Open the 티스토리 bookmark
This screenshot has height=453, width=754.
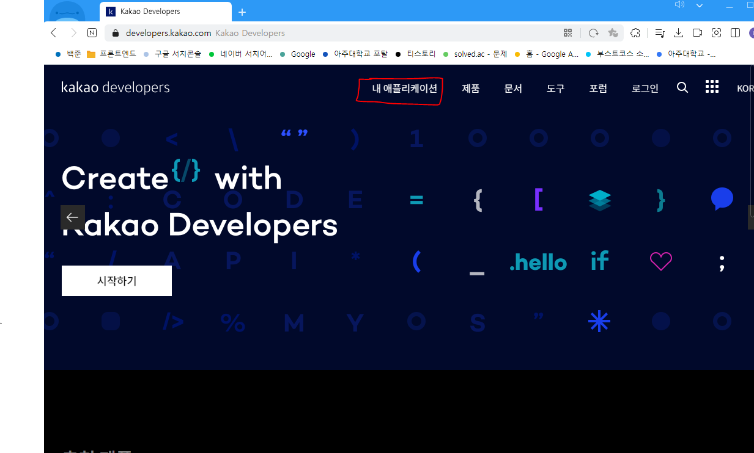415,54
